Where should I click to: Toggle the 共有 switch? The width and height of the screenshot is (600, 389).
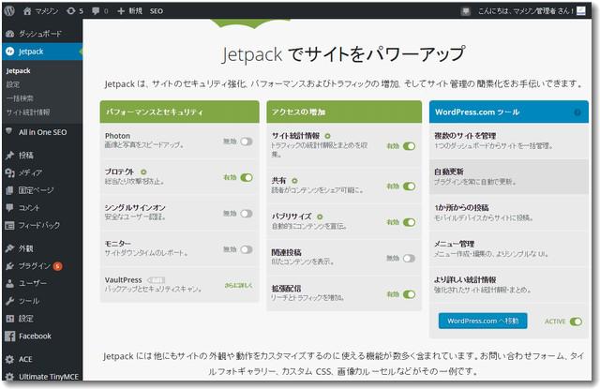(x=409, y=187)
